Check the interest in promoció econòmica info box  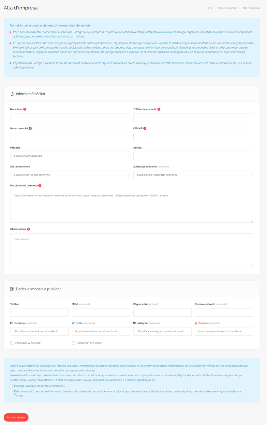click(11, 392)
